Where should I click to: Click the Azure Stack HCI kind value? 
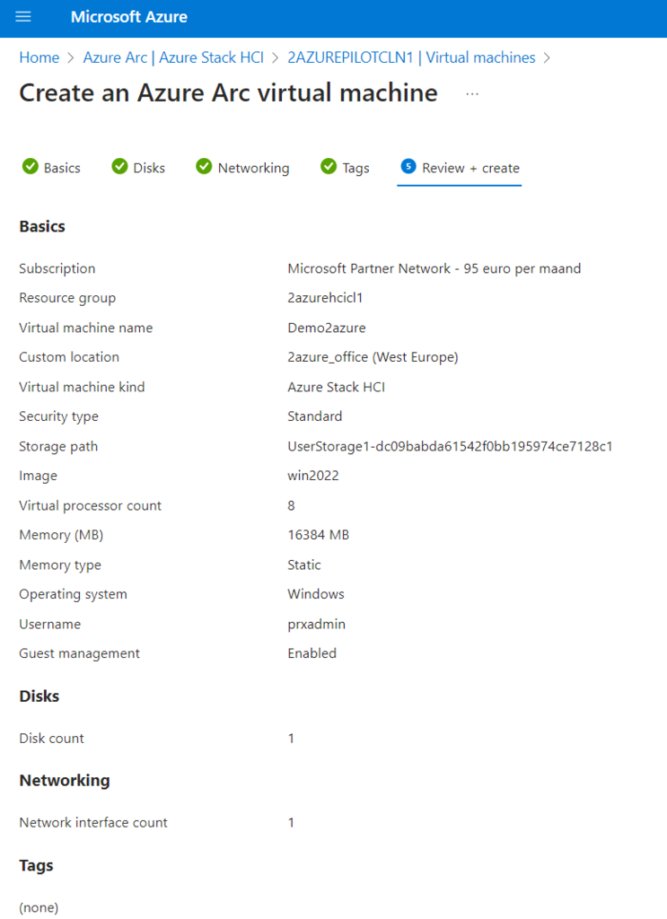(337, 387)
